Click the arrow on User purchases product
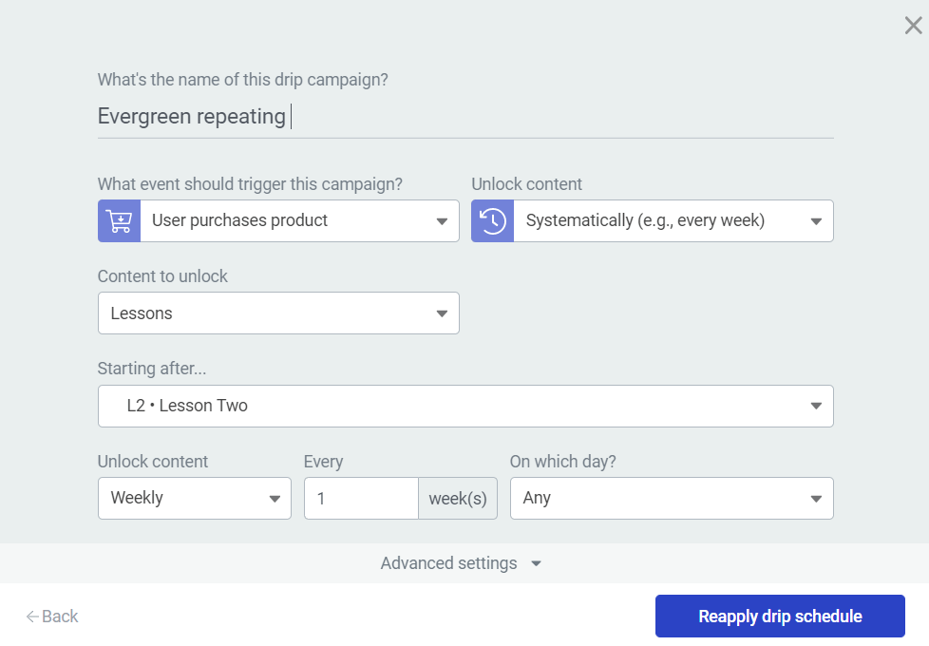Screen dimensions: 929x646 click(x=442, y=221)
